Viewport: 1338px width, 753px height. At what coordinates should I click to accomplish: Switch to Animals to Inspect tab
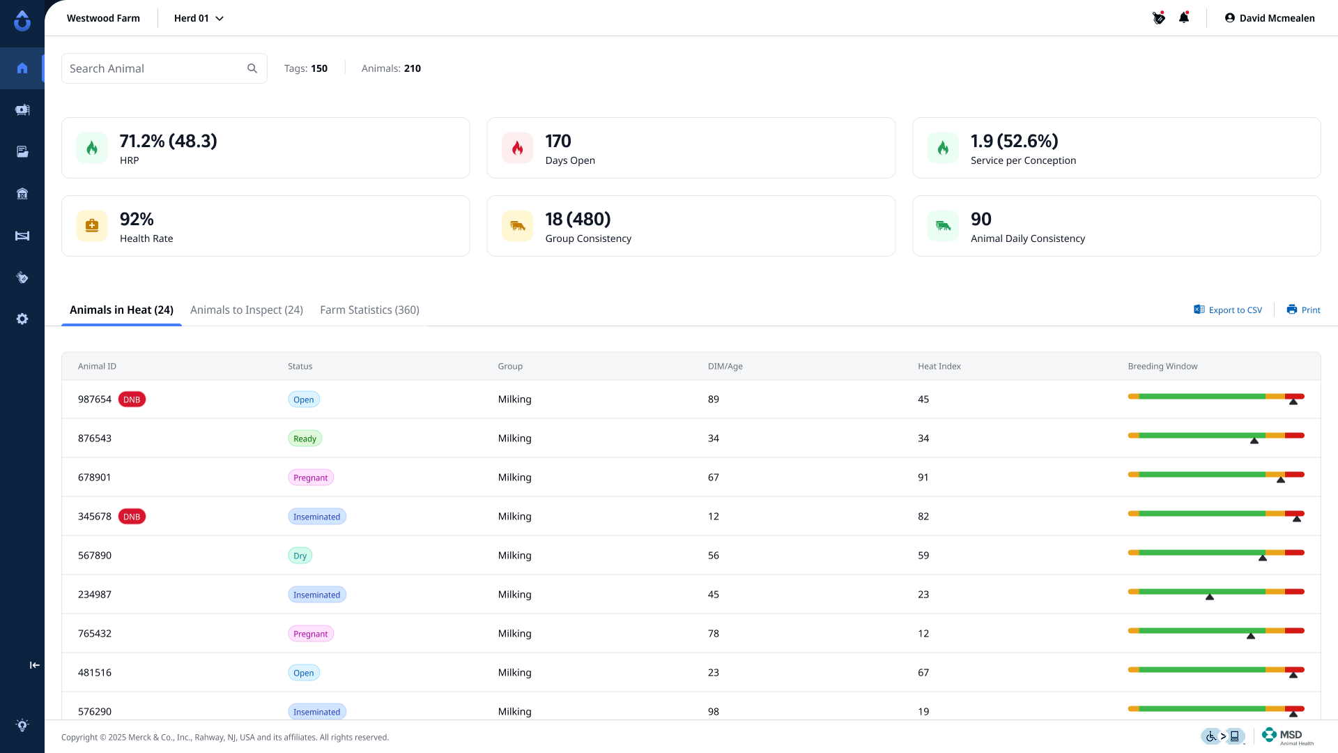tap(247, 310)
